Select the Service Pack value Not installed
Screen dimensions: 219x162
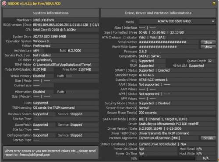click(x=42, y=55)
